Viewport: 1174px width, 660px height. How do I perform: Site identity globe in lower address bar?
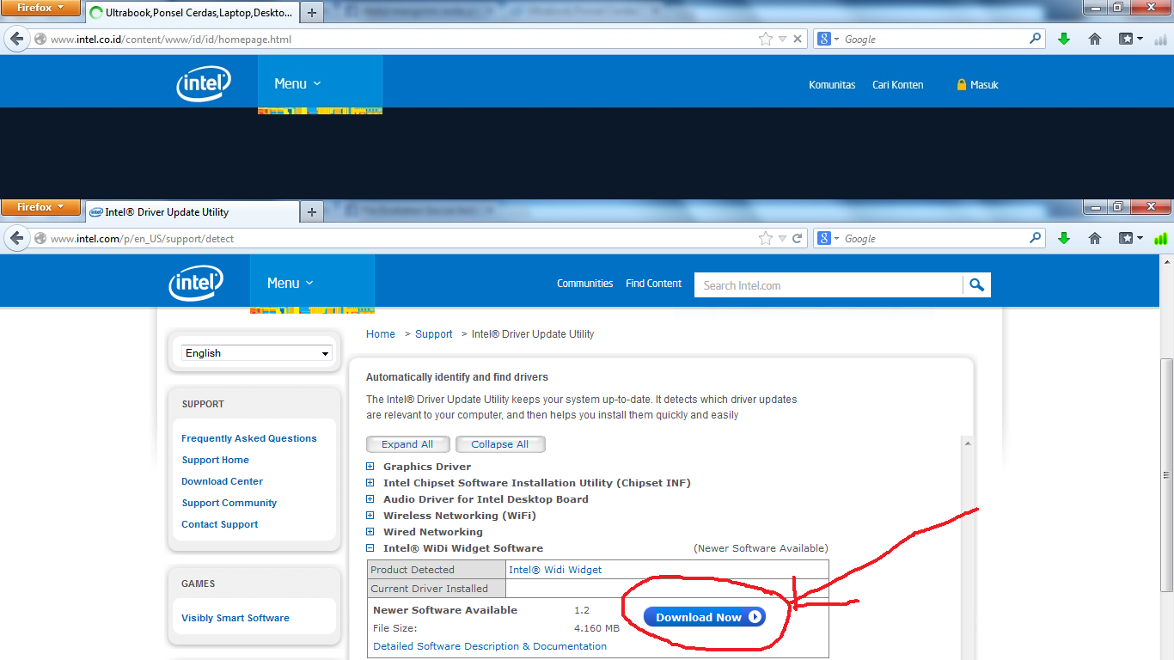40,238
